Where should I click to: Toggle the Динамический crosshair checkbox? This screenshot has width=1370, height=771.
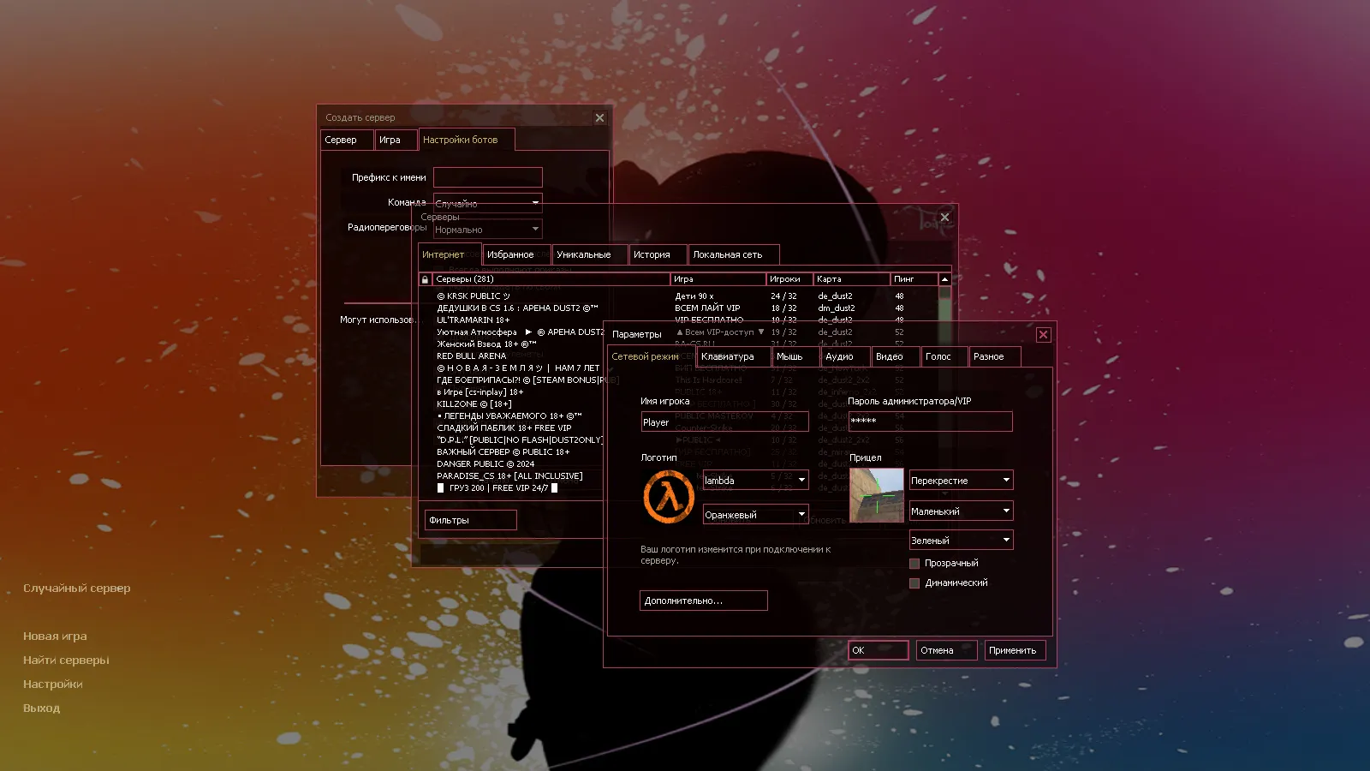[x=914, y=583]
